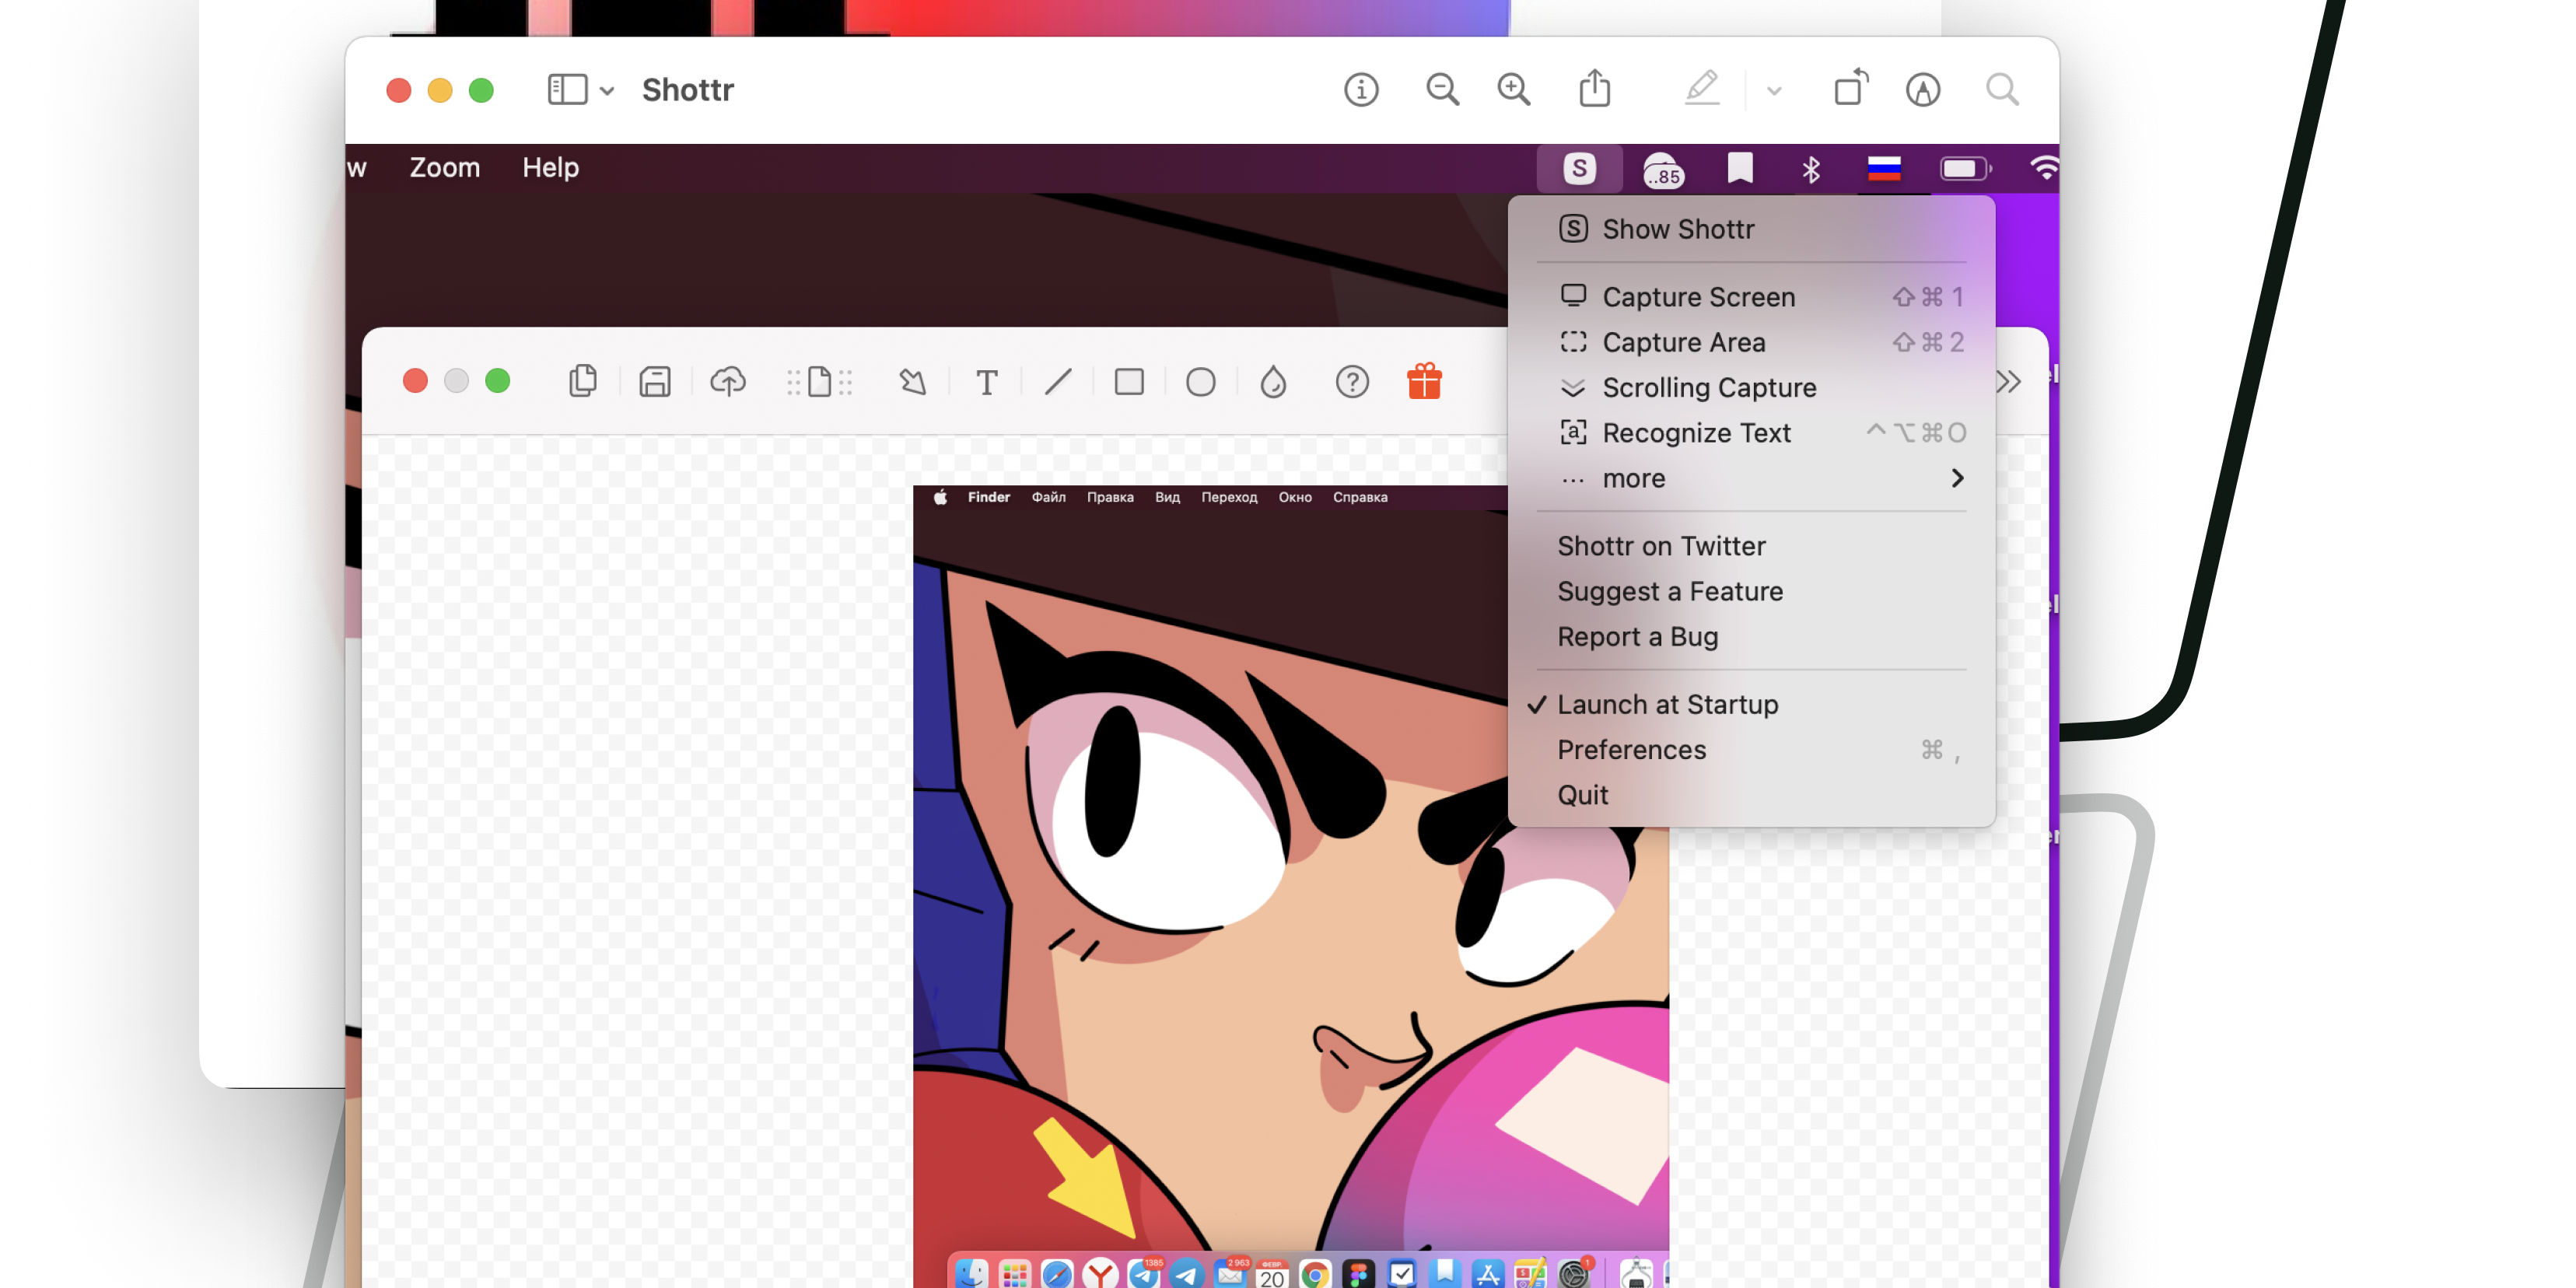Choose Capture Area from menu
This screenshot has width=2576, height=1288.
1684,342
